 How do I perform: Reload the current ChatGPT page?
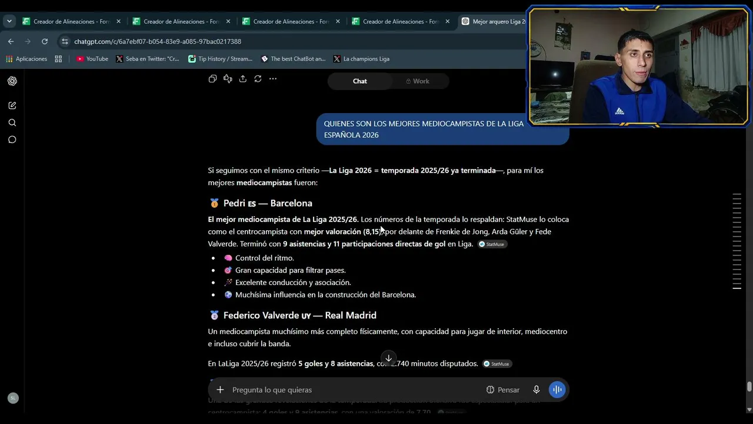(x=45, y=41)
